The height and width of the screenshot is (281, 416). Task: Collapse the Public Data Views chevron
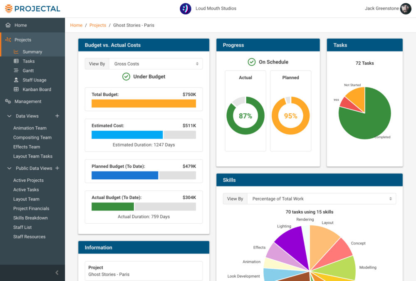[9, 168]
